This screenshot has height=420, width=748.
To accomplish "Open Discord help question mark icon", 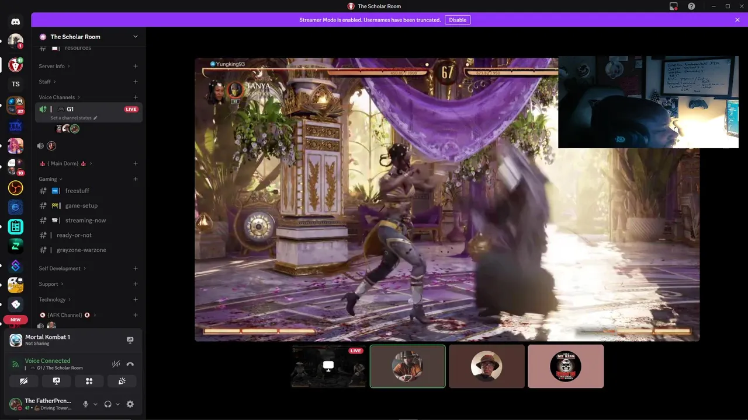I will [691, 6].
